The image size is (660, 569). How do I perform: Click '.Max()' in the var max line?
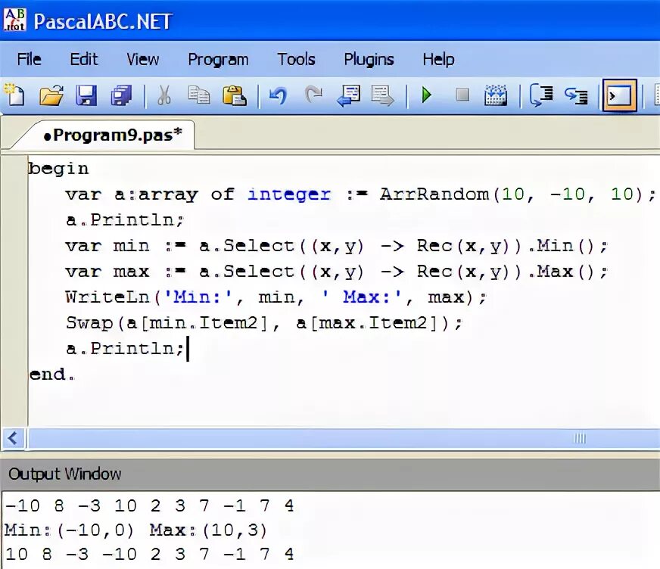pos(560,272)
